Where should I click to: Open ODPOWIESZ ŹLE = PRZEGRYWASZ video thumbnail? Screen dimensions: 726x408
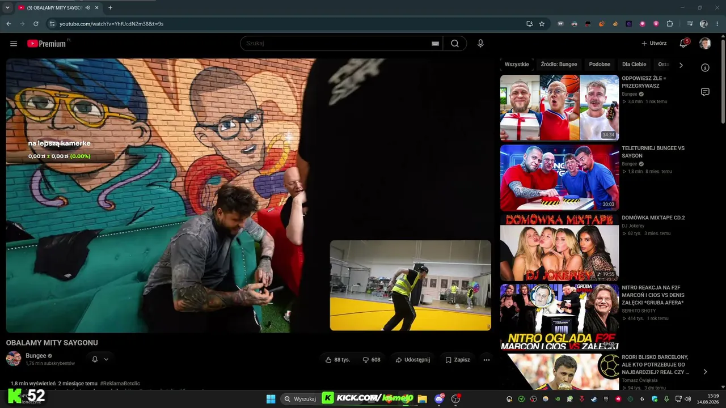(x=559, y=108)
